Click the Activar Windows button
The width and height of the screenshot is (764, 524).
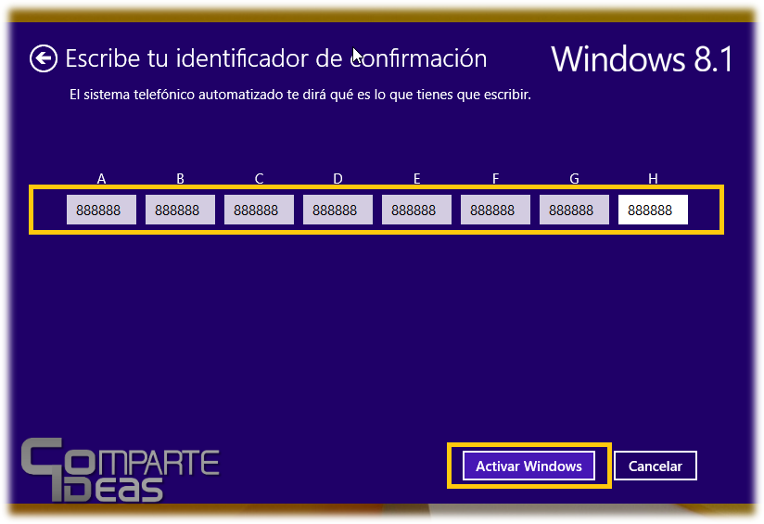coord(528,466)
